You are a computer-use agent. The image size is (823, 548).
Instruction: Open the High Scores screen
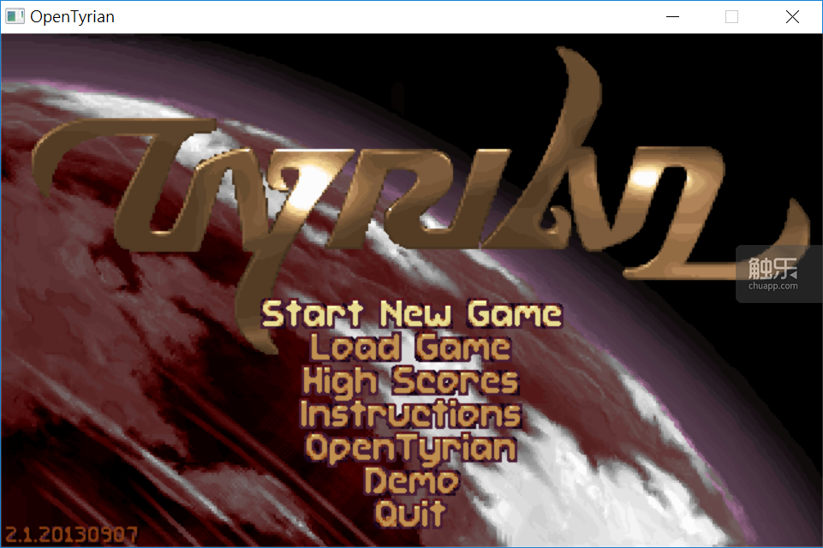pos(410,380)
